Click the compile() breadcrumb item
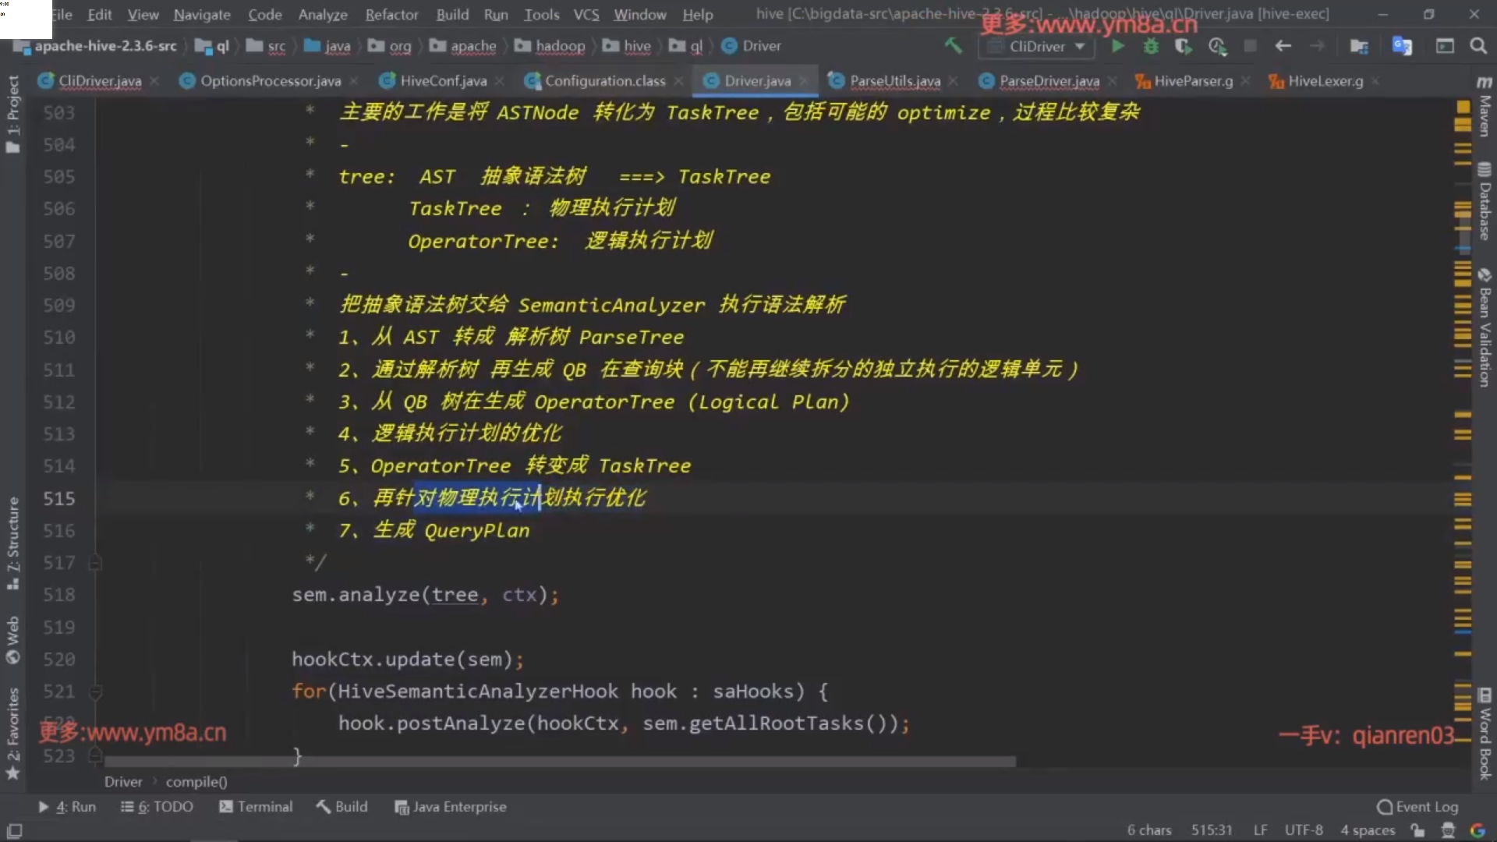Viewport: 1497px width, 842px height. pos(196,782)
